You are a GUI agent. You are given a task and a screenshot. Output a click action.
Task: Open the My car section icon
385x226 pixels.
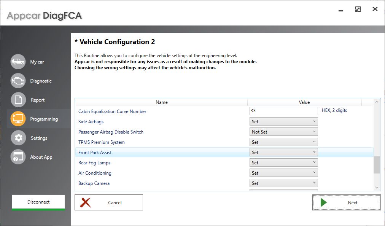[x=18, y=62]
